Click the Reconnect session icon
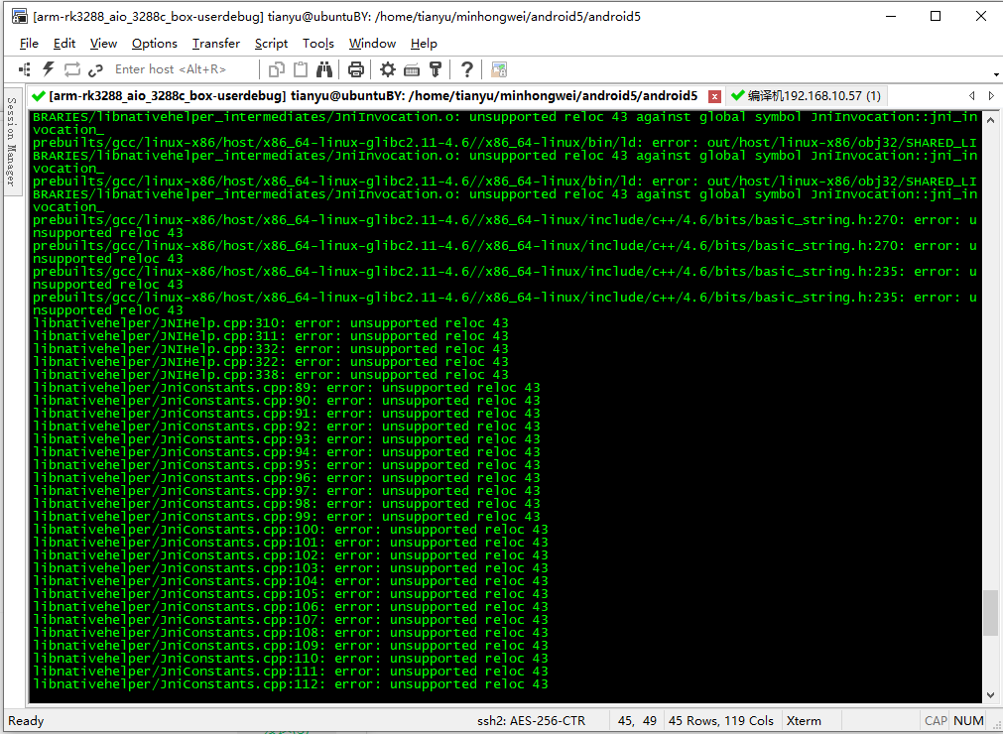Image resolution: width=1003 pixels, height=734 pixels. 71,69
